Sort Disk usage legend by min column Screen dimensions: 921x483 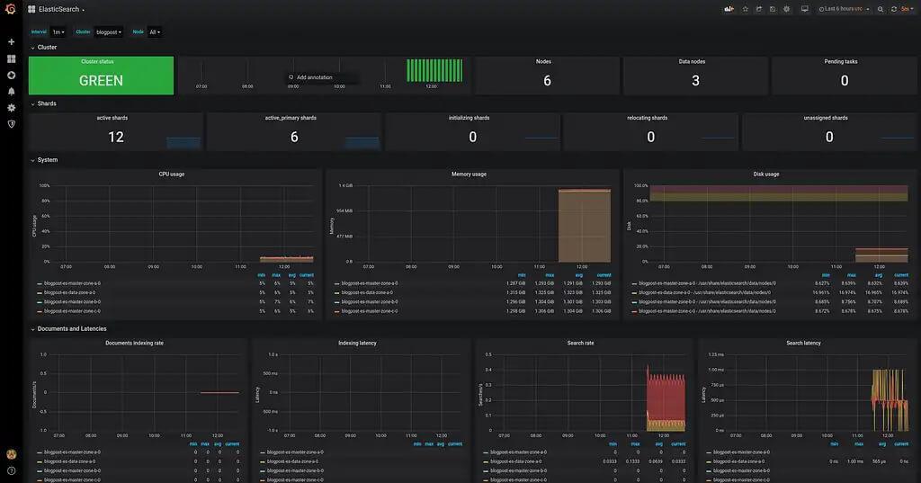point(826,275)
